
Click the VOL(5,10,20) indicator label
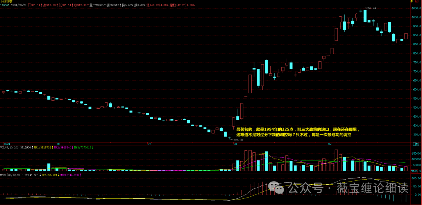click(9, 148)
